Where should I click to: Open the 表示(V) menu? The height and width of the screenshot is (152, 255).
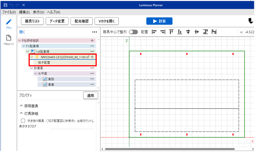tap(39, 12)
